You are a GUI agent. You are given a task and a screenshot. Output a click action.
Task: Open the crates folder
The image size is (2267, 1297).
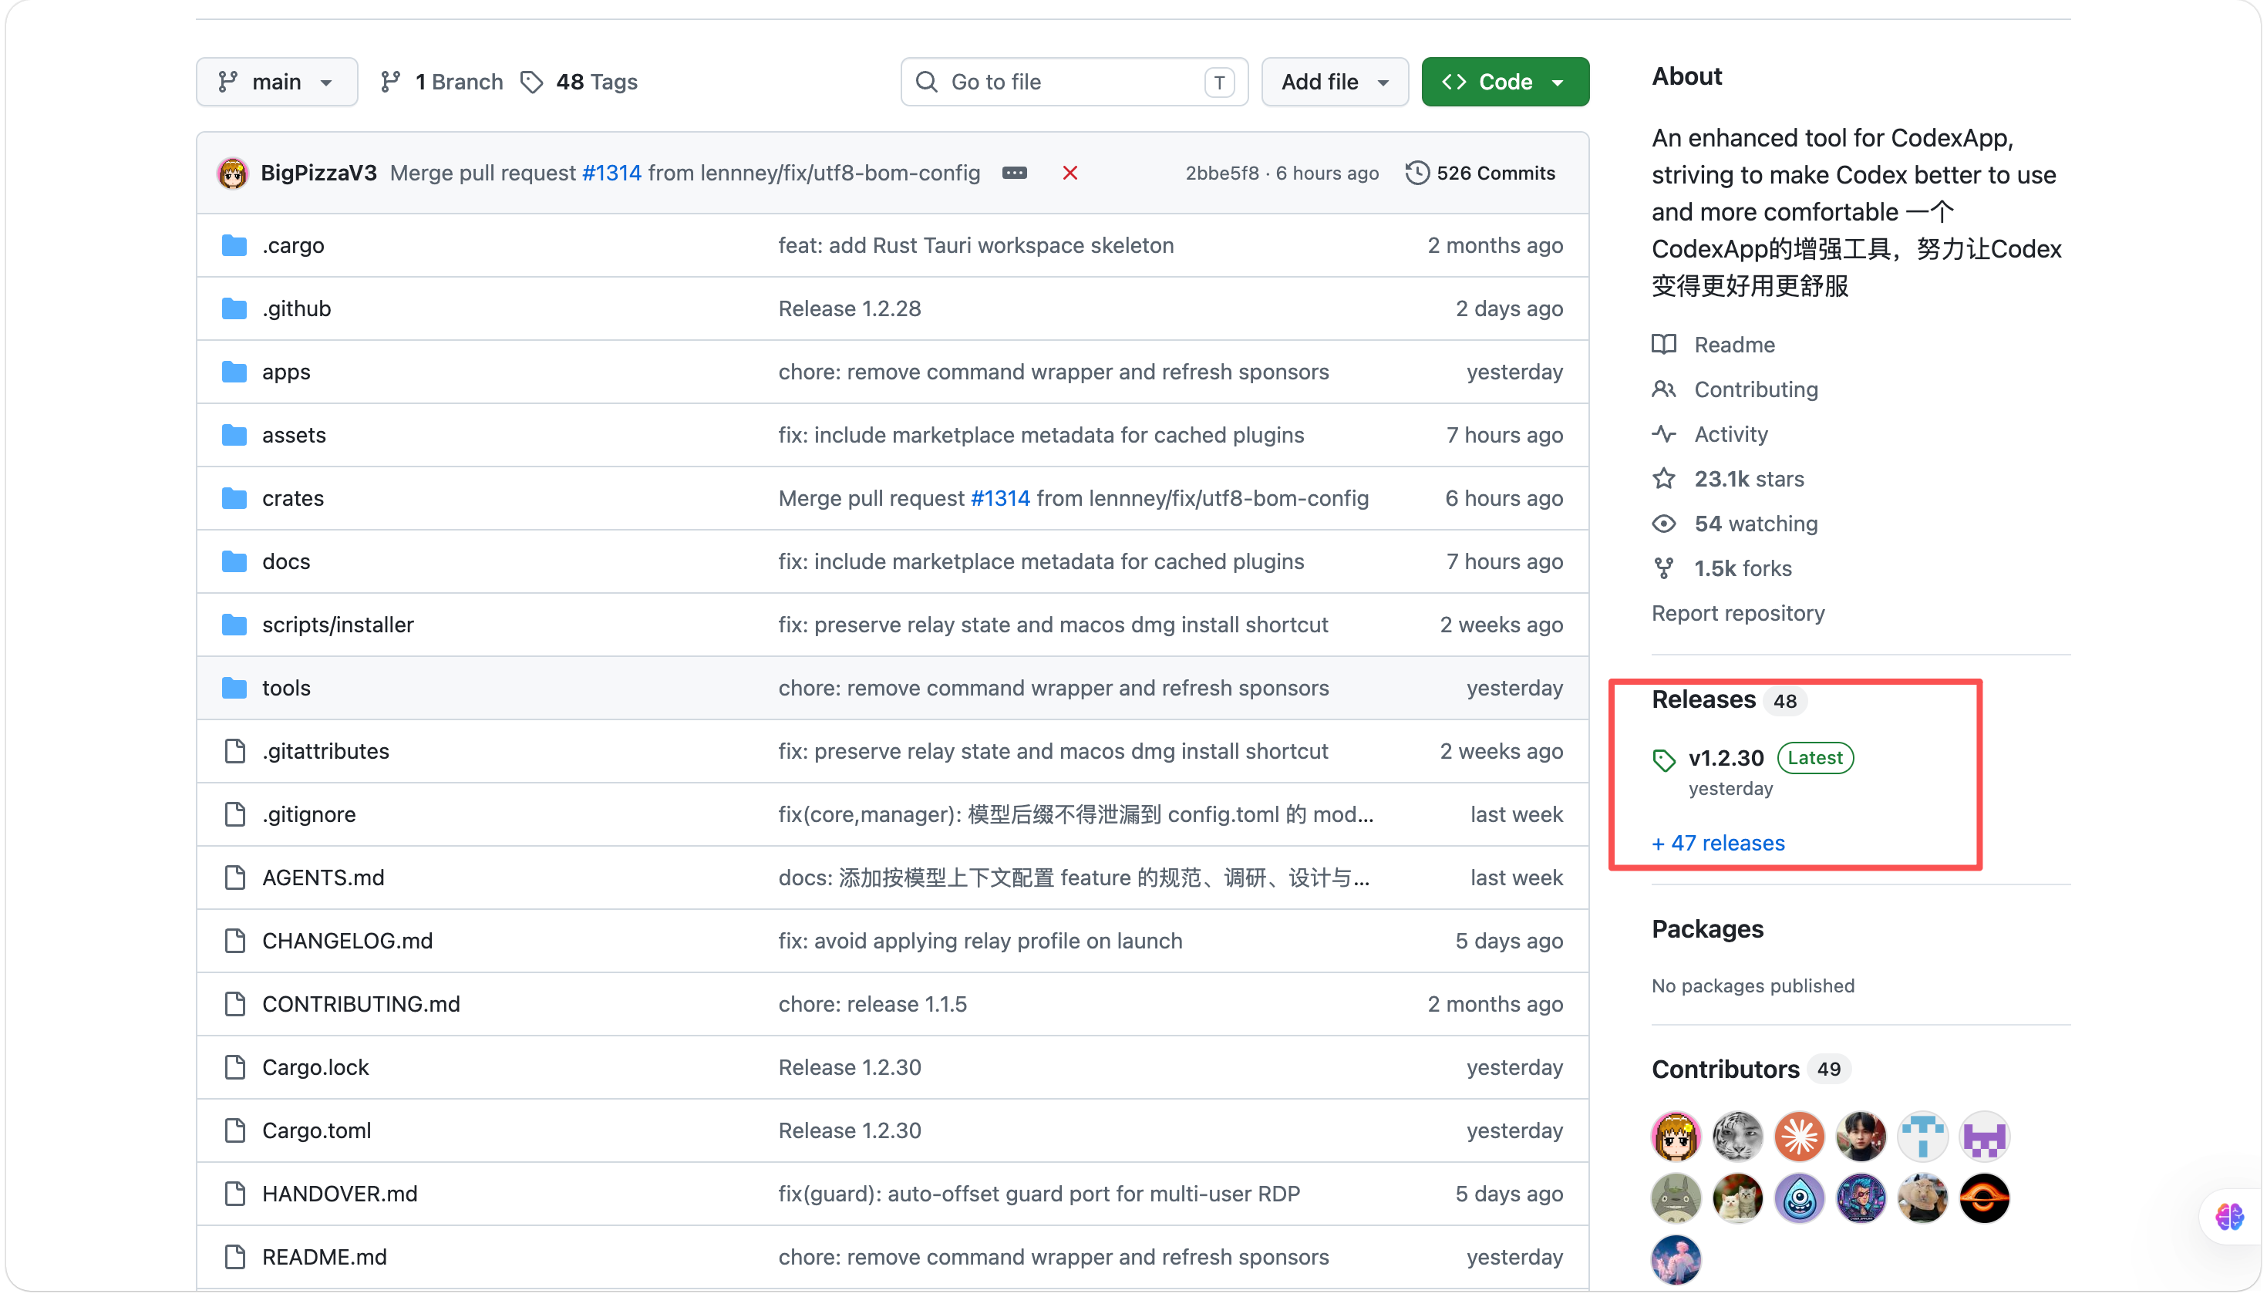point(293,498)
